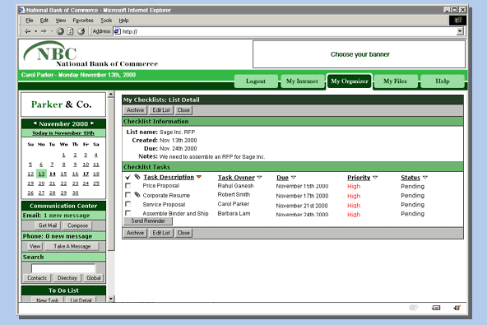The height and width of the screenshot is (325, 487).
Task: Click the top Edit List button
Action: tap(161, 110)
